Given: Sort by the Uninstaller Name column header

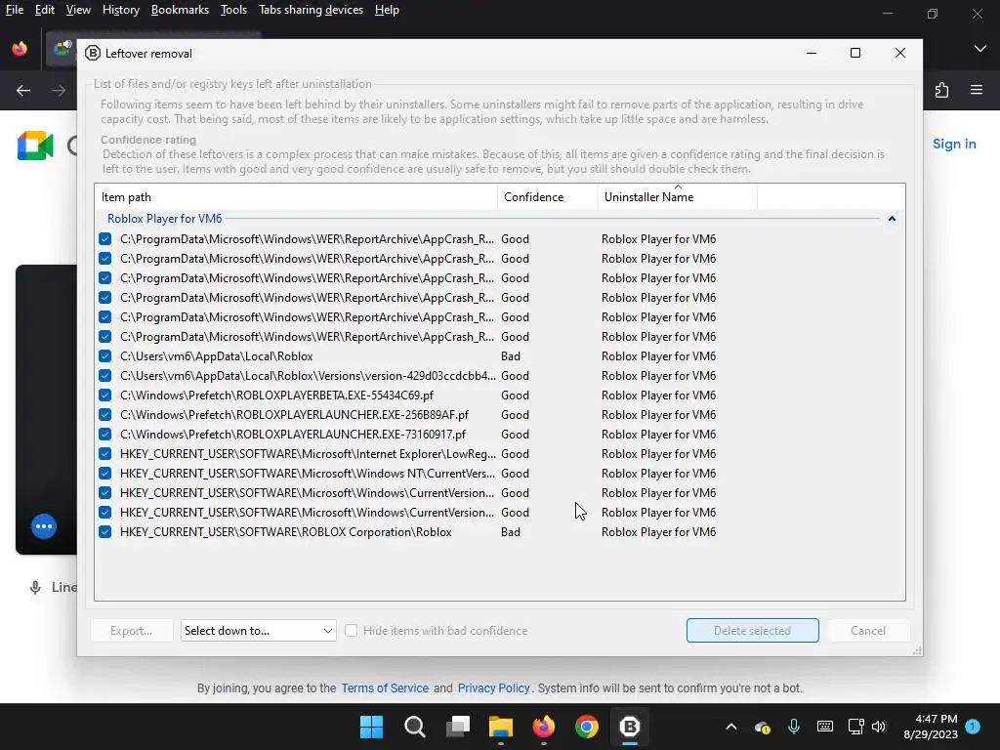Looking at the screenshot, I should (678, 197).
